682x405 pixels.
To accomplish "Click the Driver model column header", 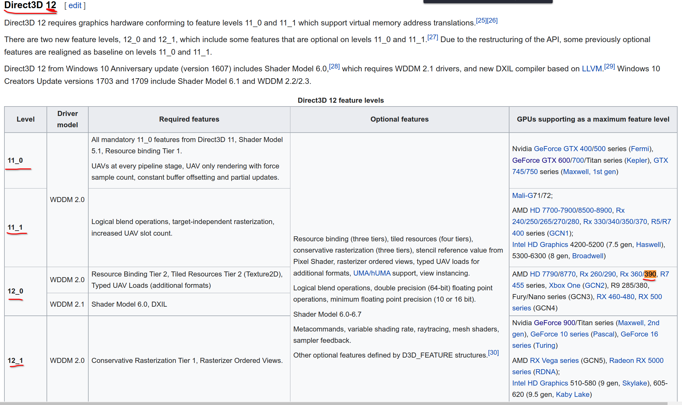I will [x=68, y=119].
